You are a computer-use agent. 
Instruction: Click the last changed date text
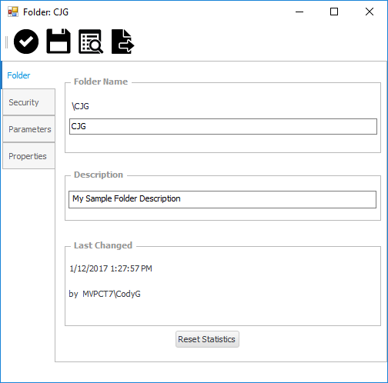tap(111, 268)
